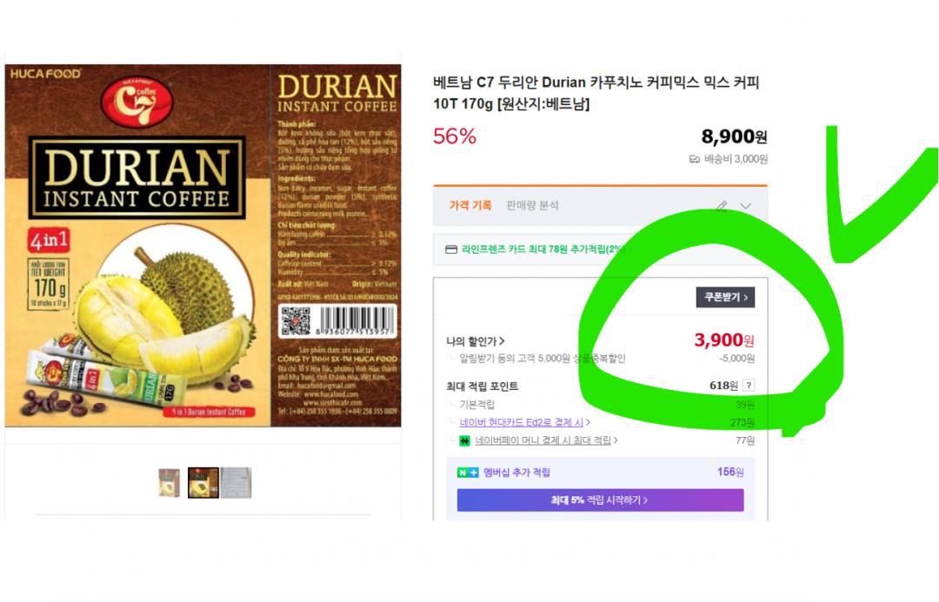
Task: Select the first product thumbnail
Action: (169, 483)
